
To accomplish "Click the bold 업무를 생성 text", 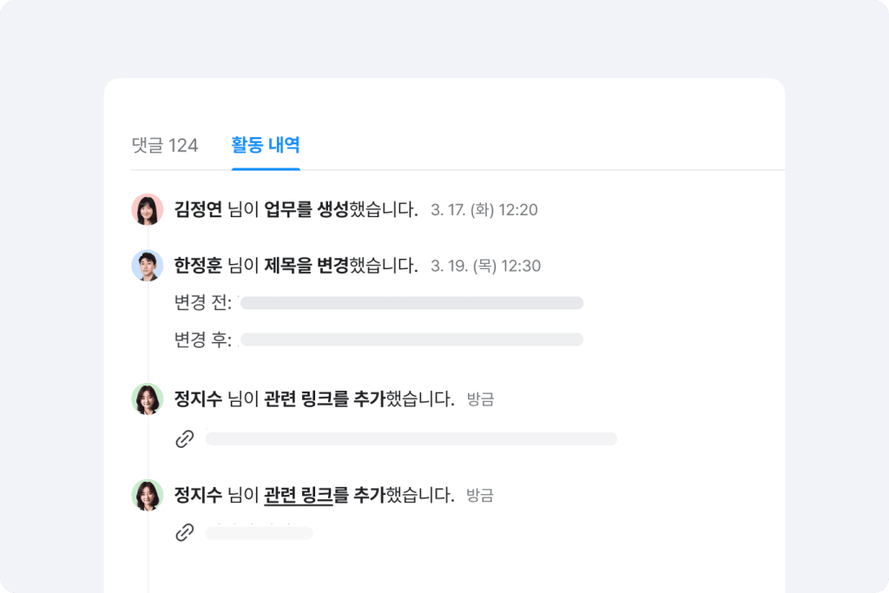I will tap(306, 209).
